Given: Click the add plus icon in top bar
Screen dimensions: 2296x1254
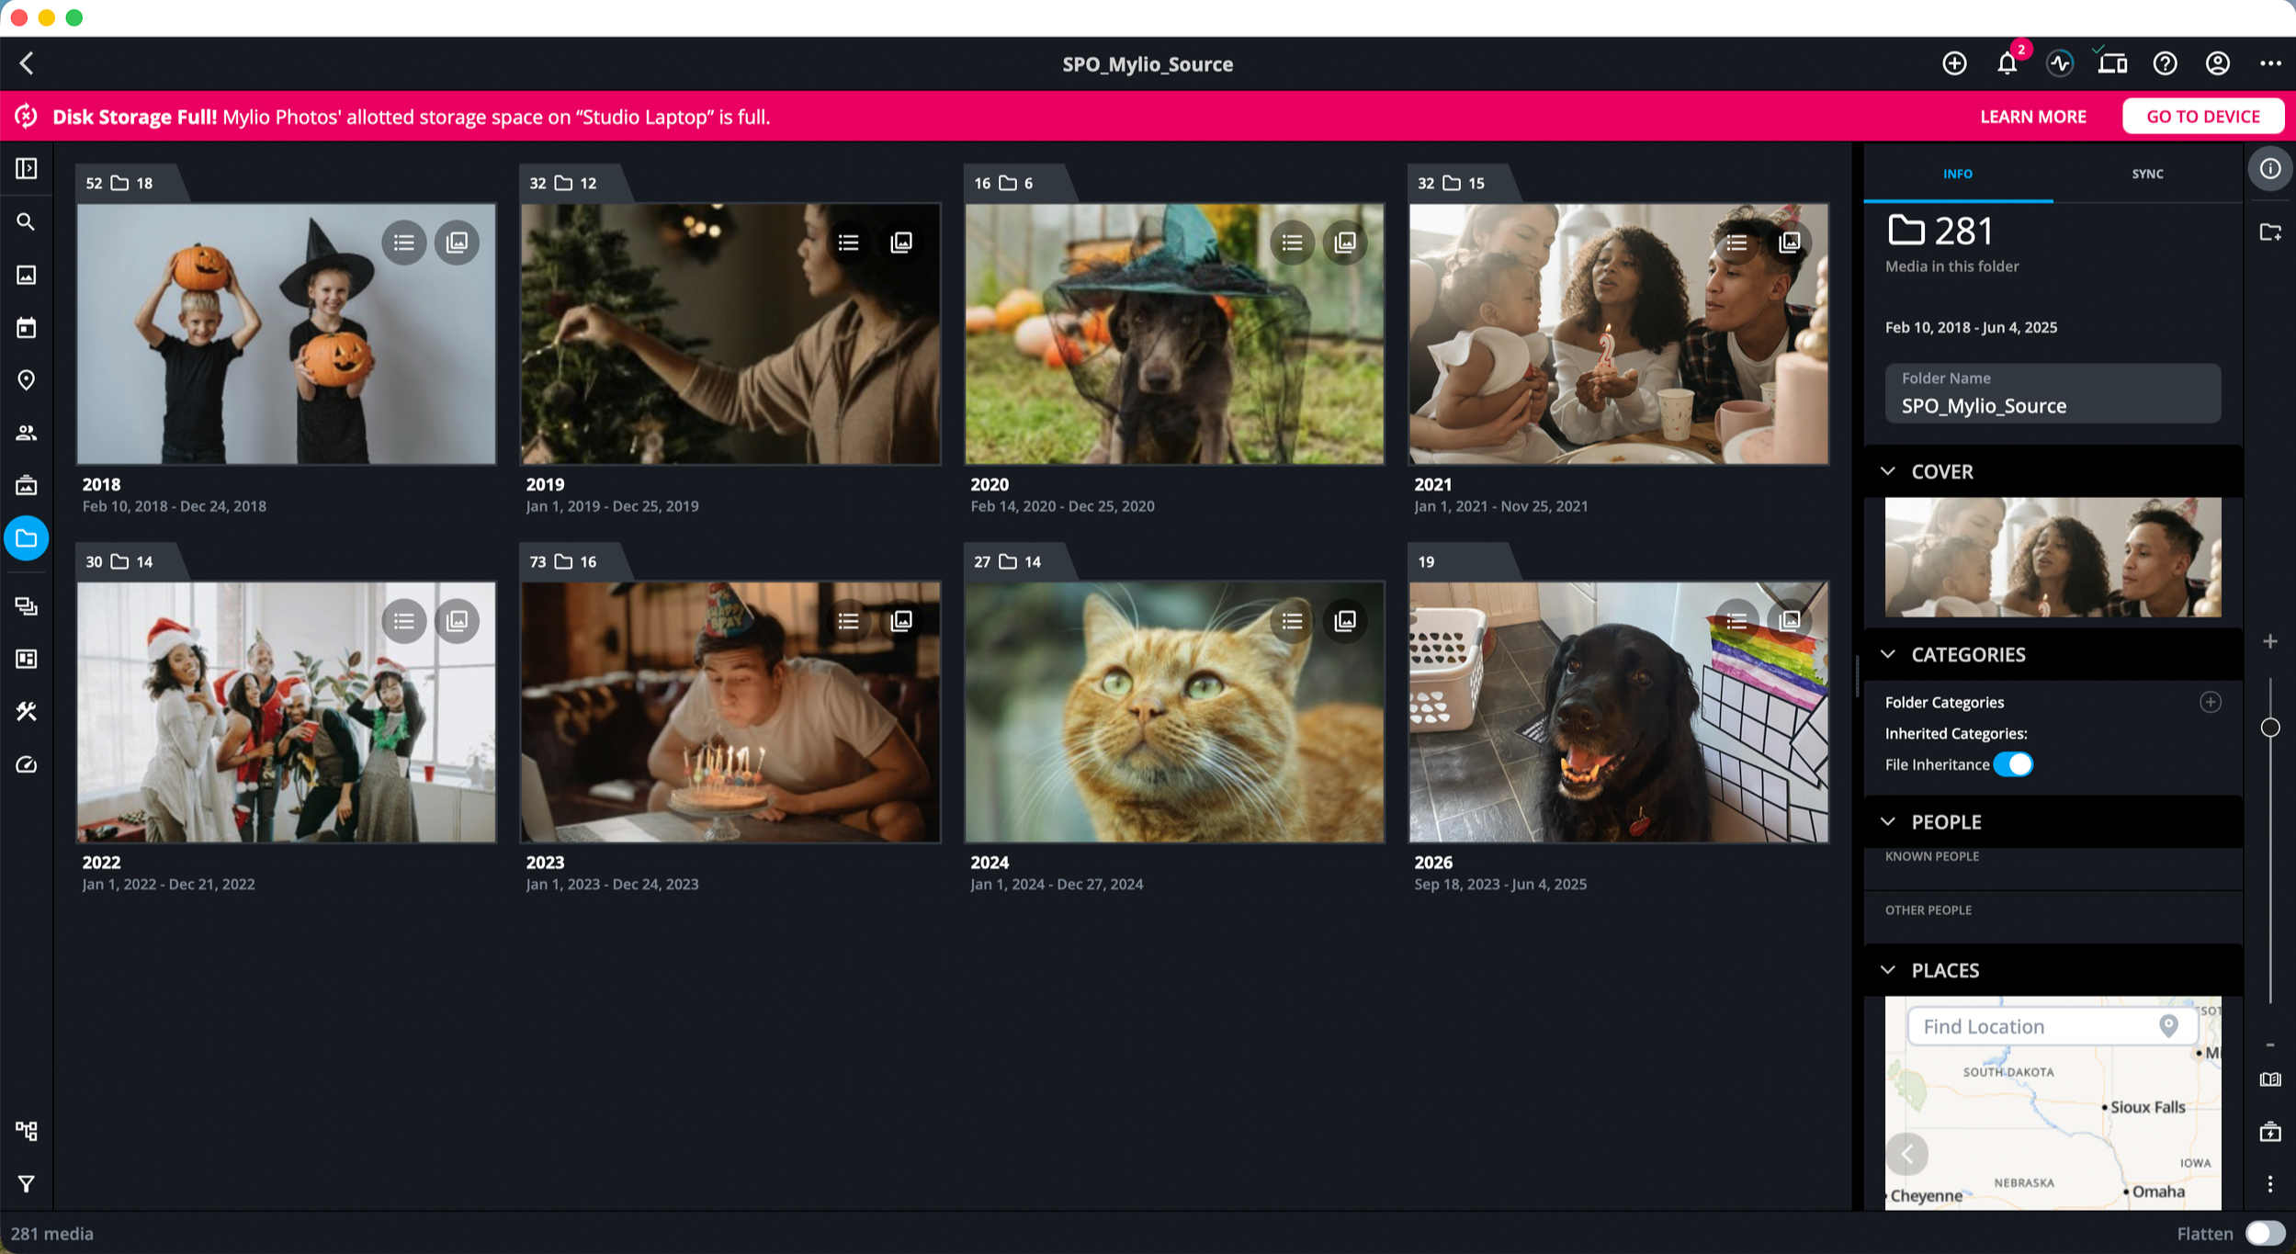Looking at the screenshot, I should pos(1954,63).
